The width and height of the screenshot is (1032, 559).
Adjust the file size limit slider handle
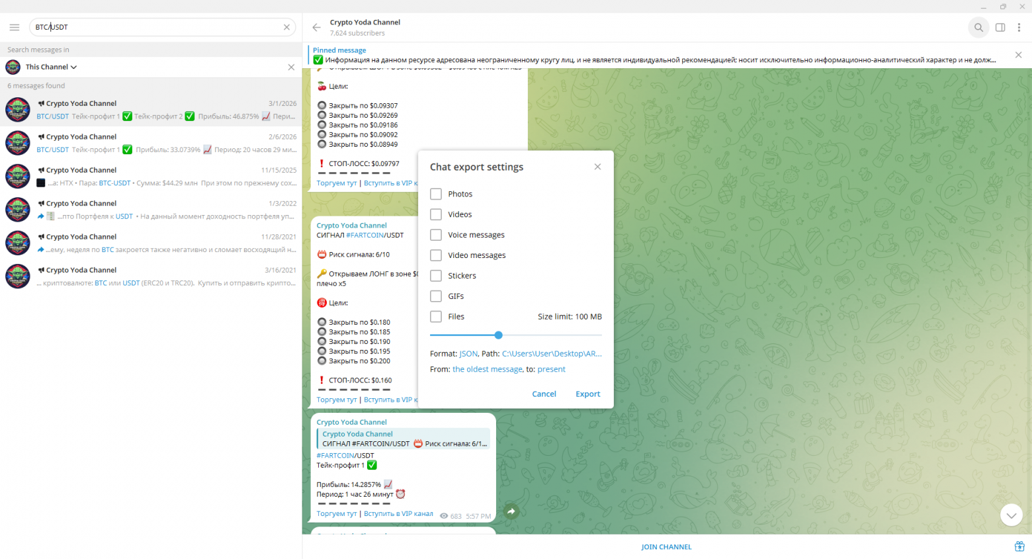coord(498,335)
